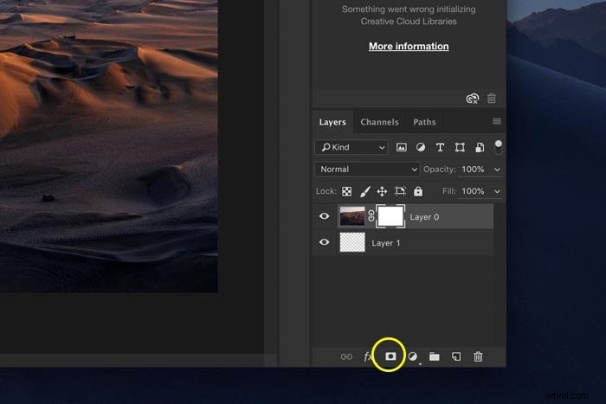606x404 pixels.
Task: Open the Layers panel options menu
Action: tap(497, 122)
